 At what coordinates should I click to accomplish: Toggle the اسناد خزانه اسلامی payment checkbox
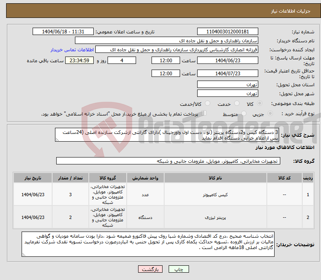(204, 113)
